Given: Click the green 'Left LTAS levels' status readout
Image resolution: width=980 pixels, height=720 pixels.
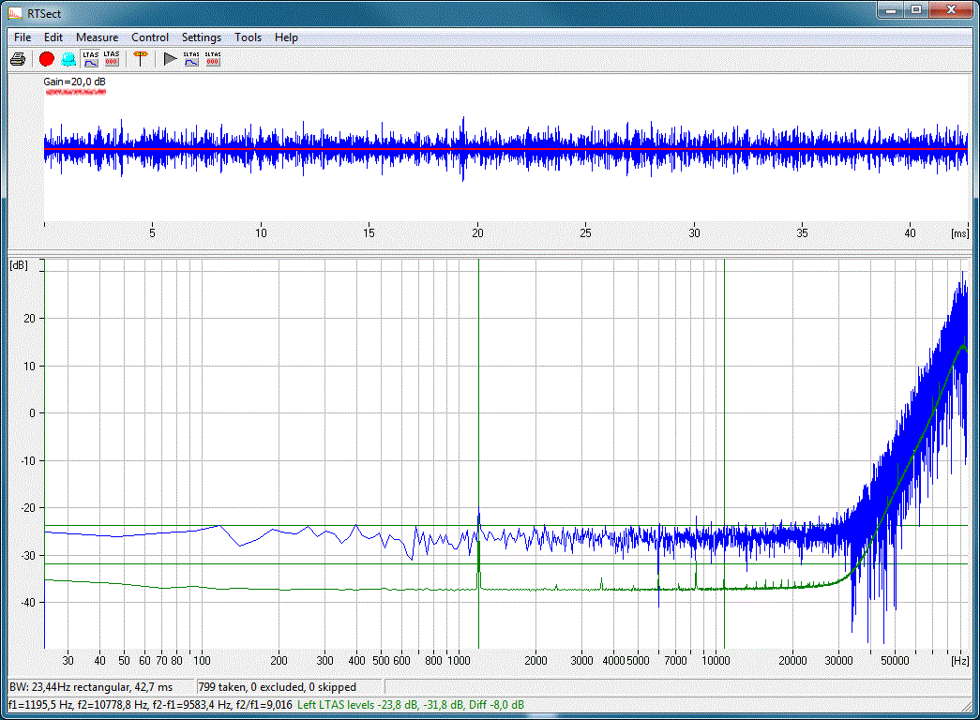Looking at the screenshot, I should pyautogui.click(x=411, y=705).
